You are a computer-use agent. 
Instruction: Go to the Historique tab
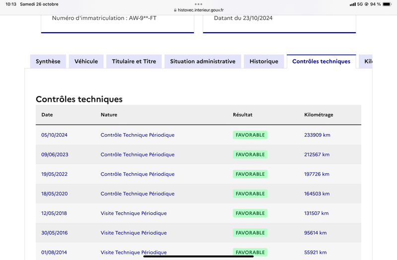[264, 61]
